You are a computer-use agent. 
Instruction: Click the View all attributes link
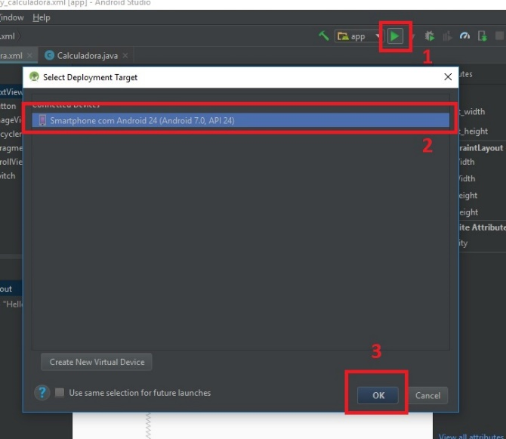coord(471,436)
